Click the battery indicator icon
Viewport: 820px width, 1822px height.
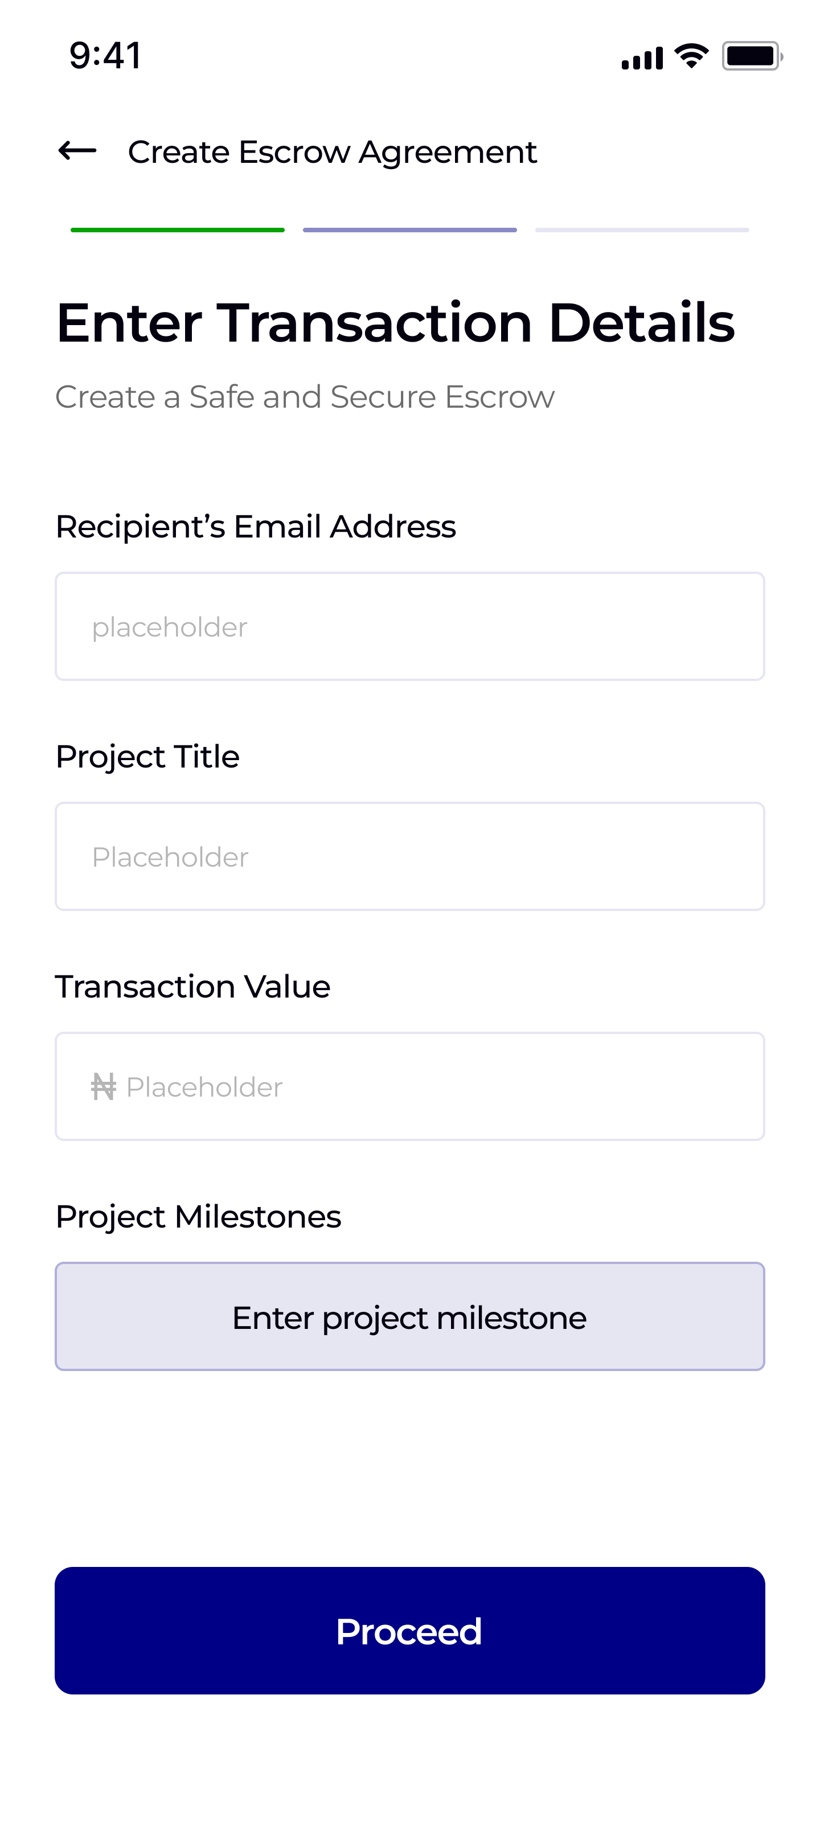coord(751,56)
